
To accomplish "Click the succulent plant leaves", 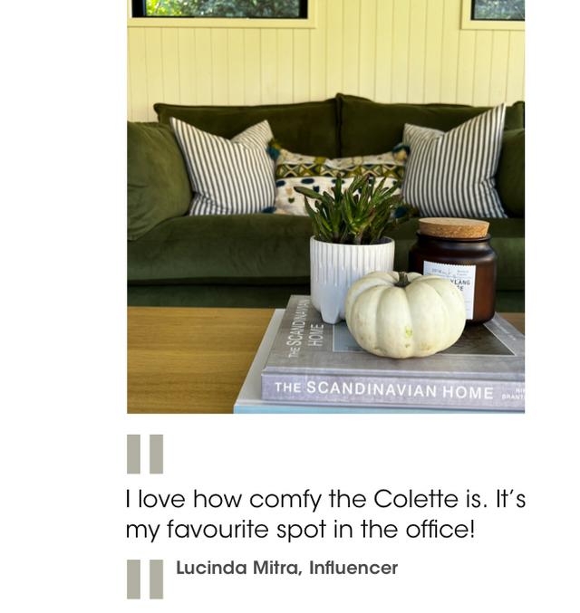I will click(351, 209).
